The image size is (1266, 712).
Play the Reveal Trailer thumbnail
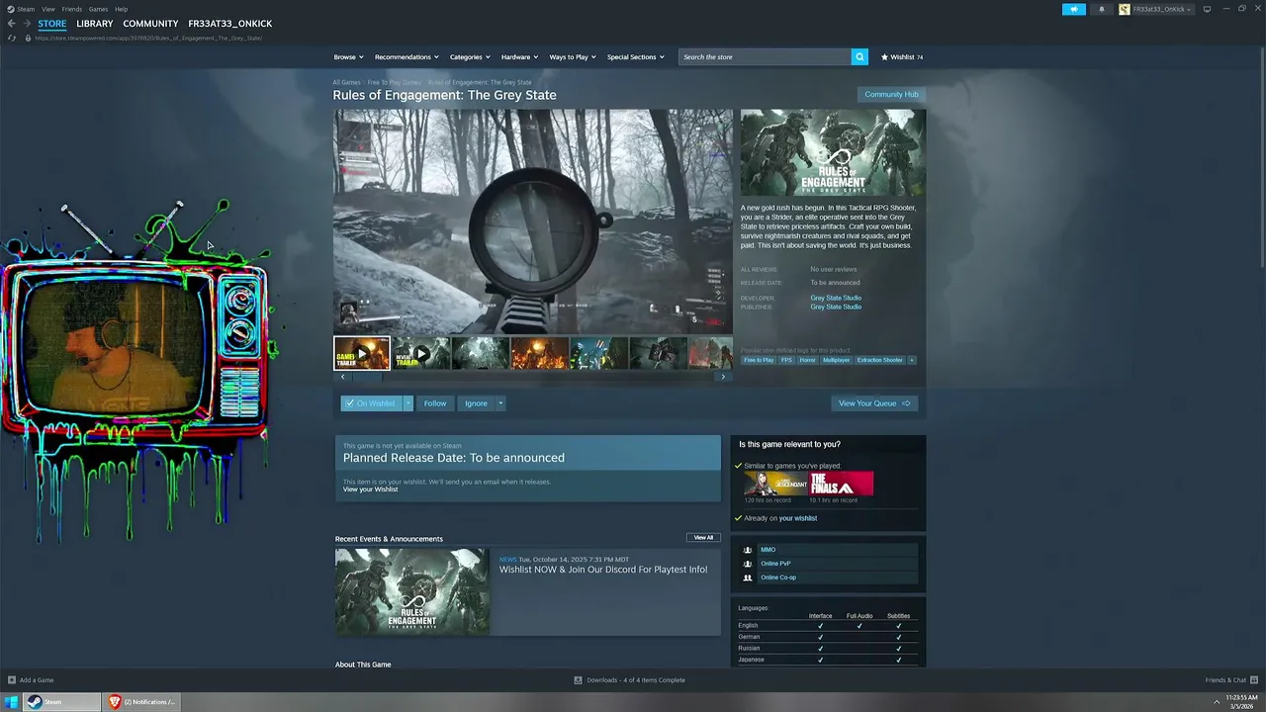pos(421,353)
